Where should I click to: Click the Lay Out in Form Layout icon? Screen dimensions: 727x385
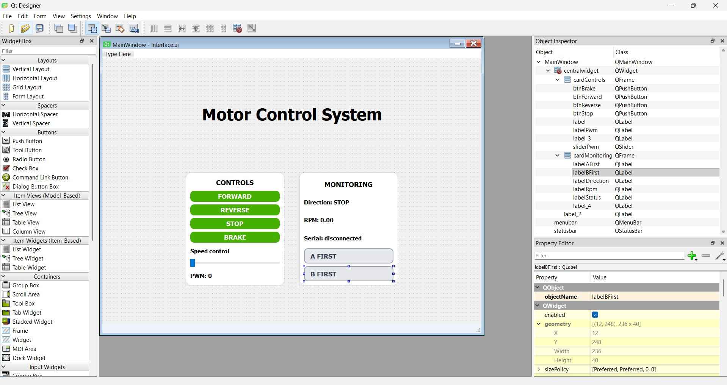coord(224,28)
